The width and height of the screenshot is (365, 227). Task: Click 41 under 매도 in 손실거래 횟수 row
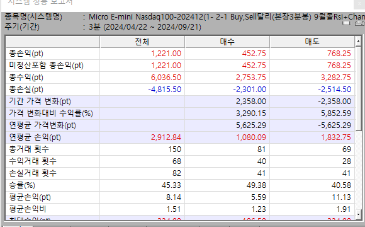(347, 173)
